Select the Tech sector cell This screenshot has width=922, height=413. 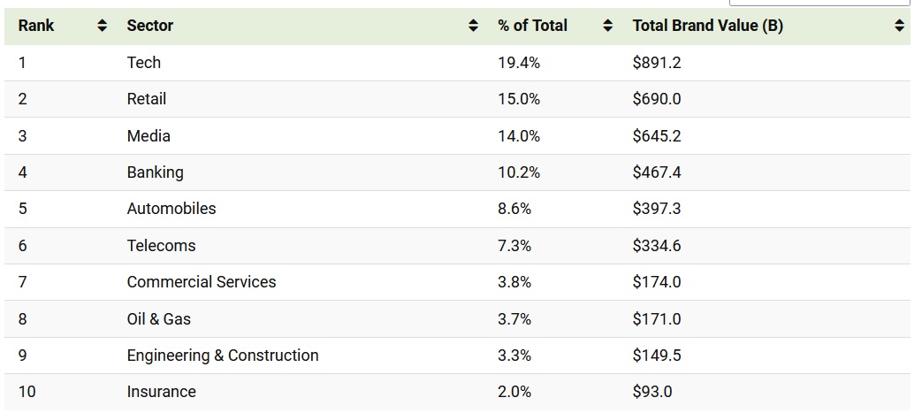(x=143, y=63)
